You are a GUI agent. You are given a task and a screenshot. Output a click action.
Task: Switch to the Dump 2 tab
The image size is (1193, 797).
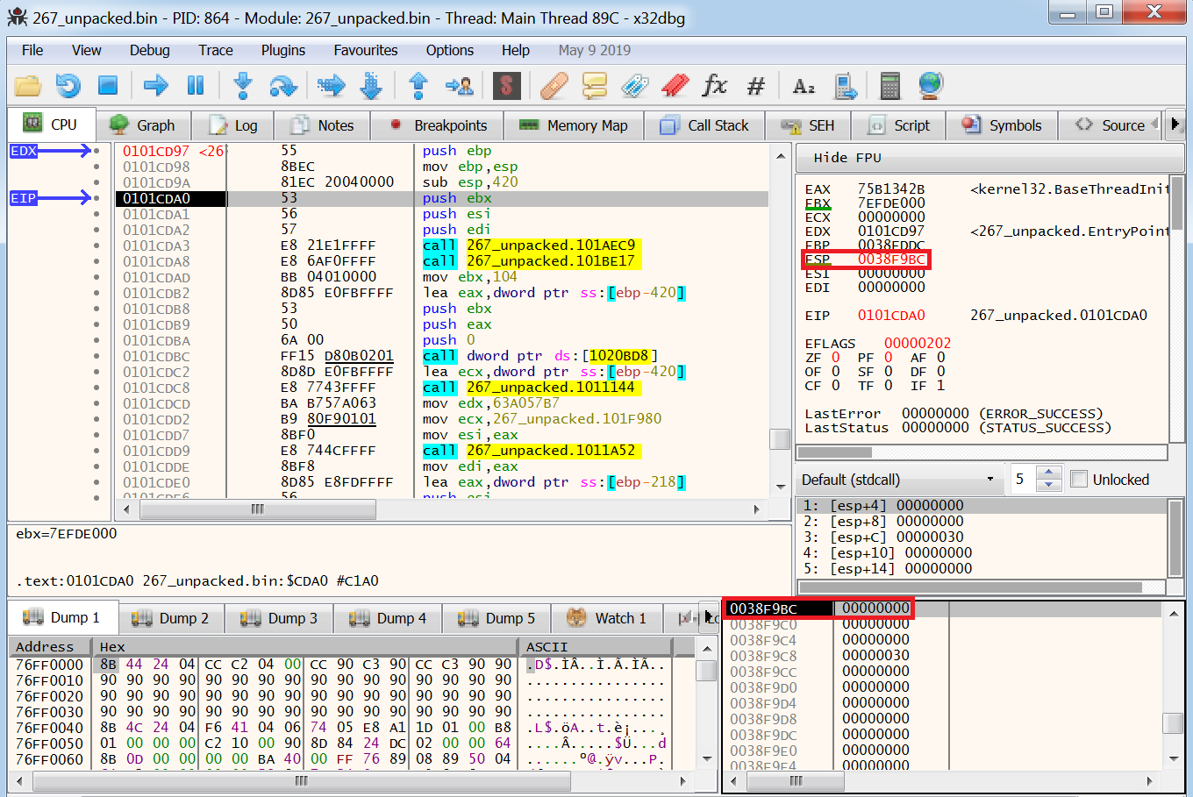tap(171, 618)
